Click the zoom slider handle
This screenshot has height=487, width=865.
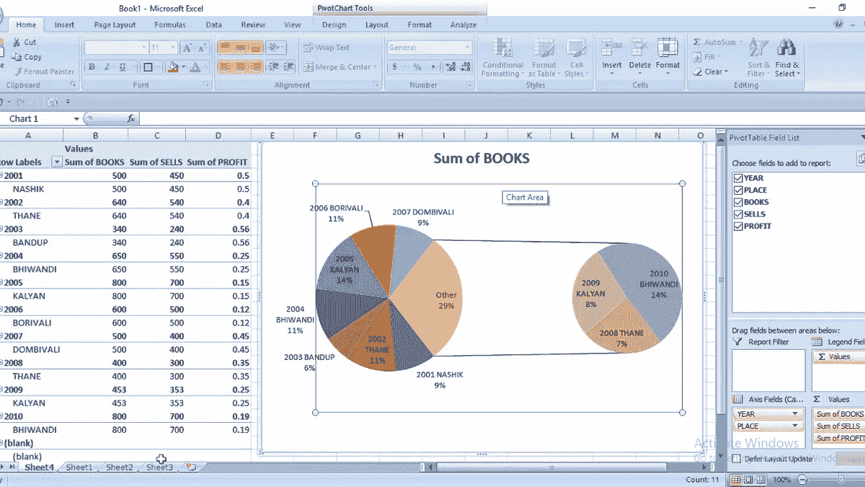coord(841,479)
